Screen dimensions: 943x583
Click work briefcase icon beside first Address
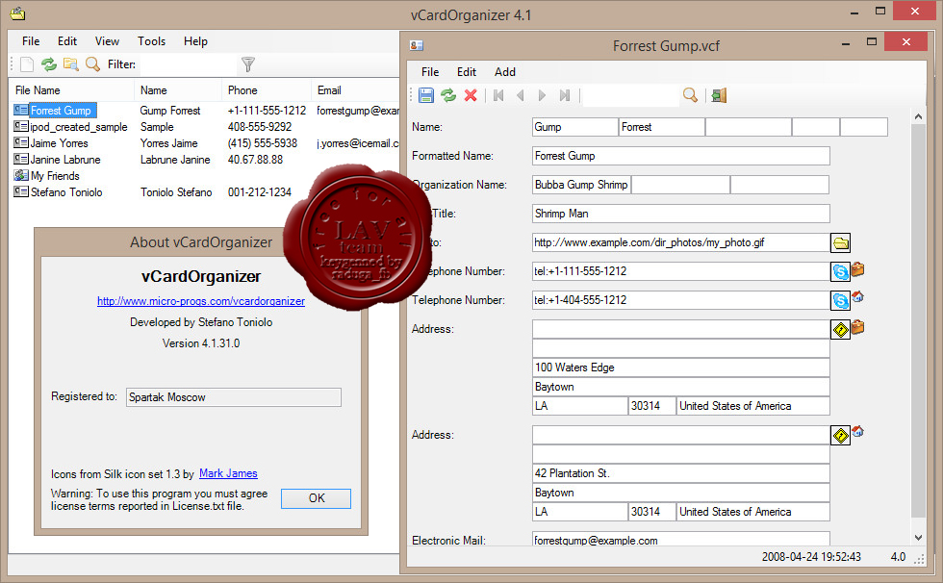[x=858, y=327]
